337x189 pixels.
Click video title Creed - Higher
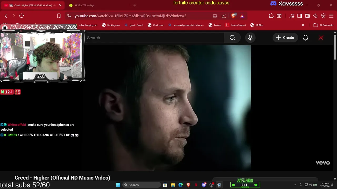pyautogui.click(x=62, y=178)
